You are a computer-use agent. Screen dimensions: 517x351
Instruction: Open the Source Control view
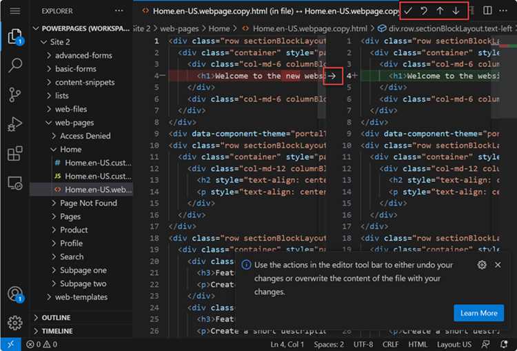15,94
